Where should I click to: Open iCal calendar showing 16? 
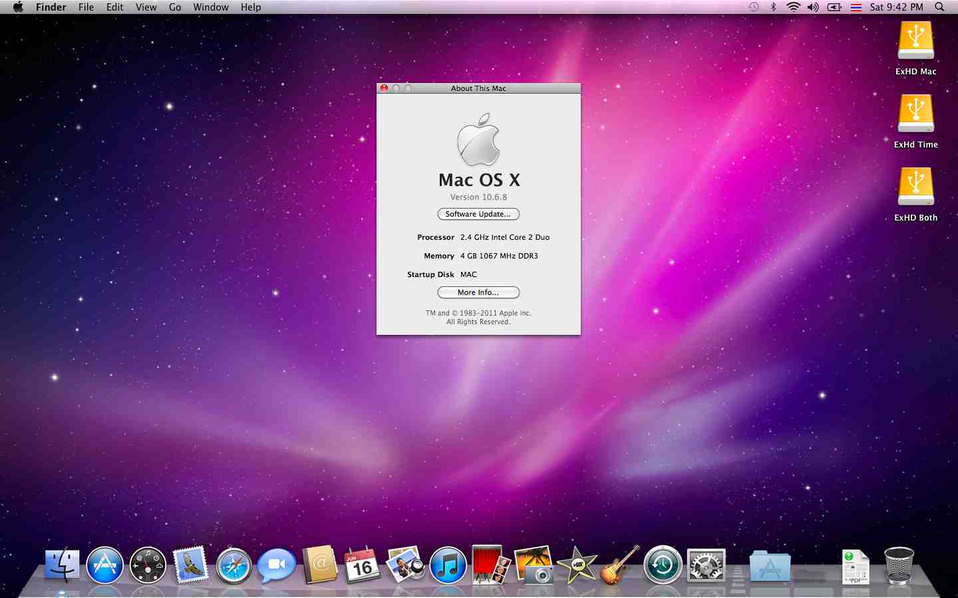(362, 565)
